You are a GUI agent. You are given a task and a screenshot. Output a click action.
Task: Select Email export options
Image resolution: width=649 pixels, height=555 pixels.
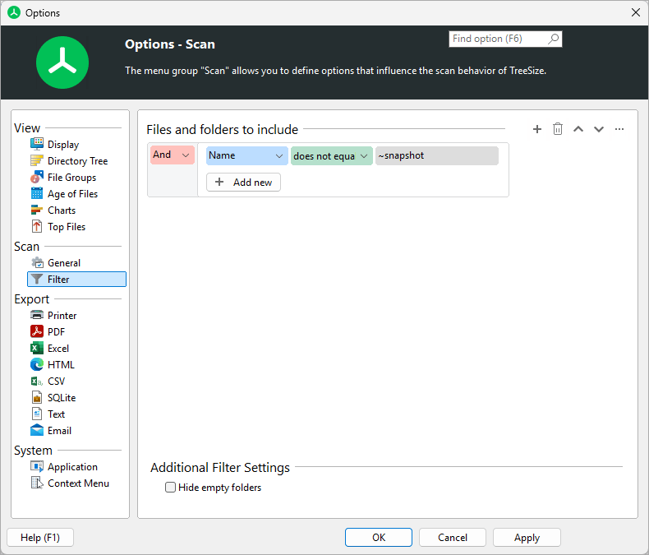[x=59, y=431]
